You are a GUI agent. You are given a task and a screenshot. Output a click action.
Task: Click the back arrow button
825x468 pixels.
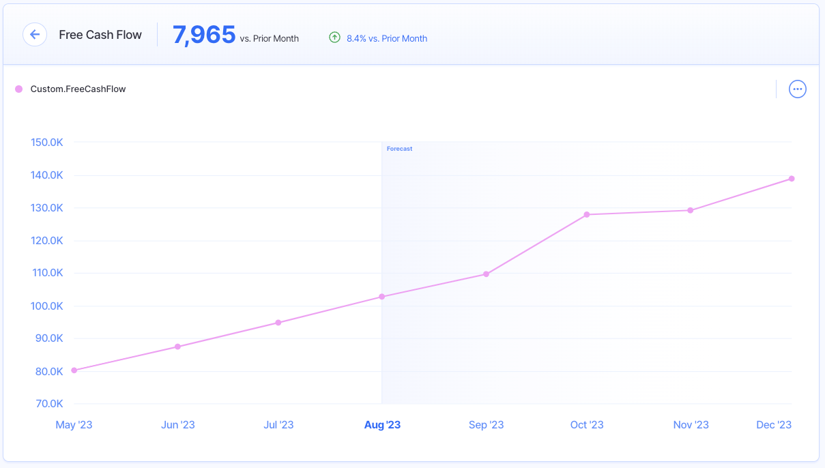click(x=35, y=35)
